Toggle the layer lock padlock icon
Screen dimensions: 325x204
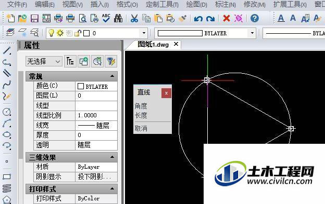click(78, 33)
